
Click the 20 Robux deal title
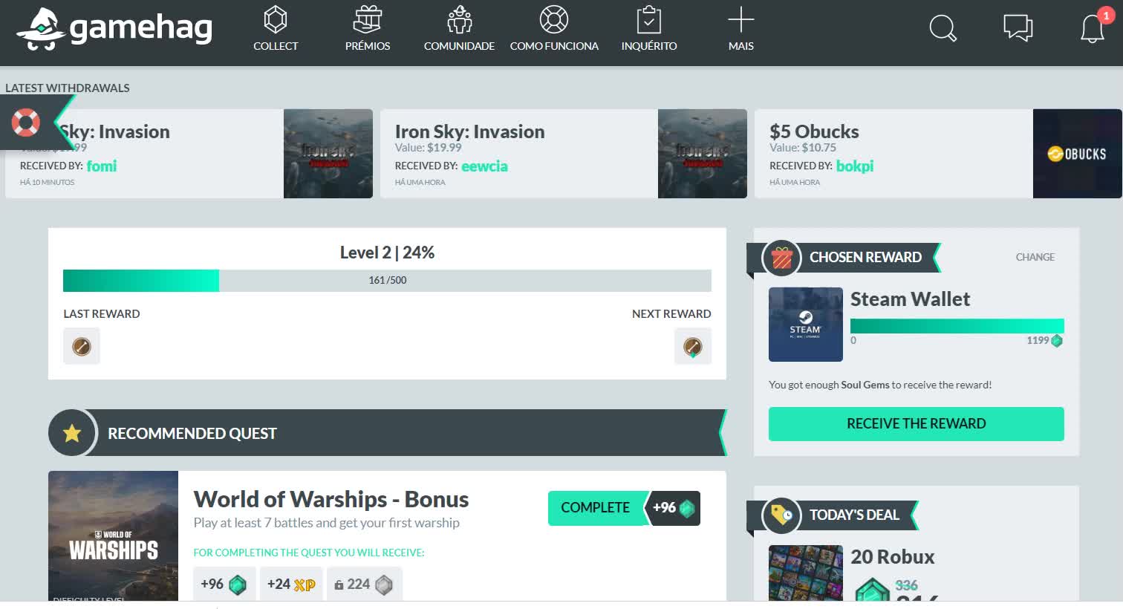pyautogui.click(x=892, y=557)
